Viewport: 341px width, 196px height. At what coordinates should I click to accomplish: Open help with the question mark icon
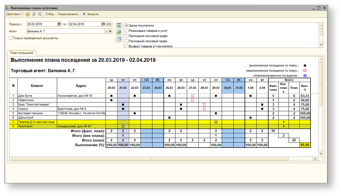[28, 14]
